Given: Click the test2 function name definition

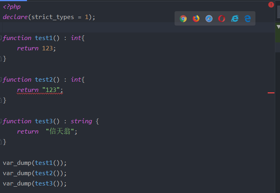Looking at the screenshot, I should click(44, 79).
